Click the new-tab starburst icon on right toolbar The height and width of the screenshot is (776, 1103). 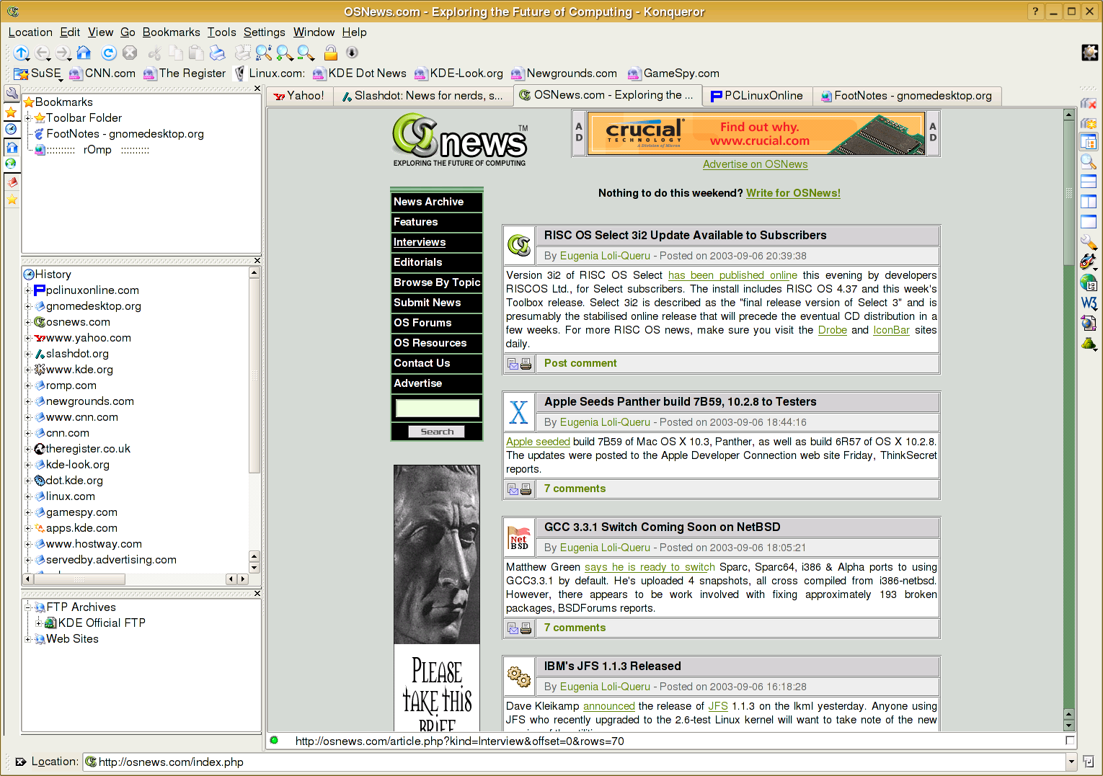[x=1089, y=123]
